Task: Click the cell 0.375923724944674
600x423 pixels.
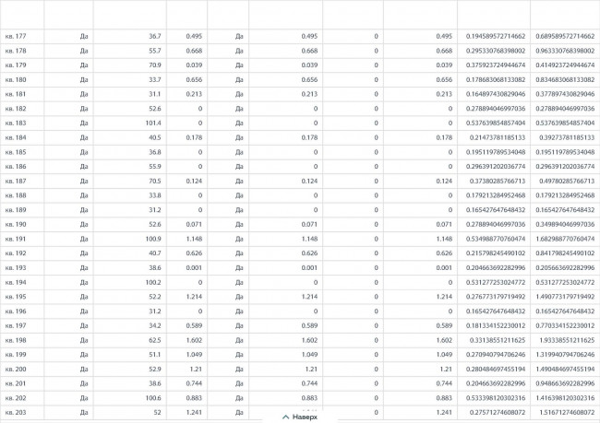Action: click(496, 65)
